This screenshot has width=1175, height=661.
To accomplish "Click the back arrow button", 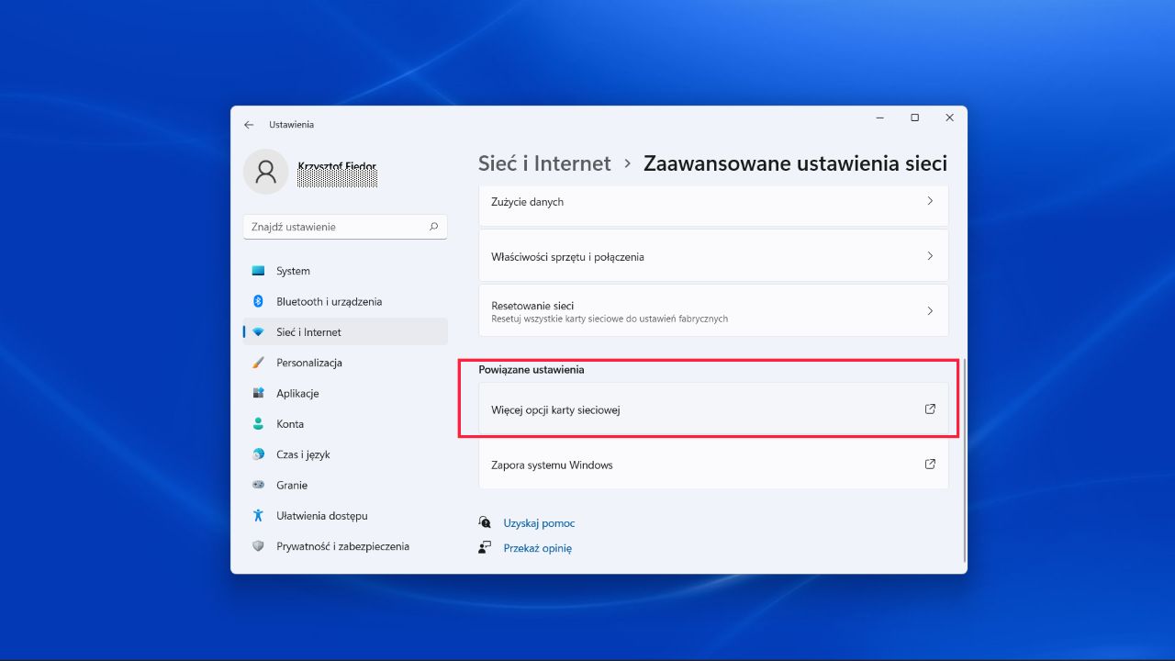I will coord(249,124).
